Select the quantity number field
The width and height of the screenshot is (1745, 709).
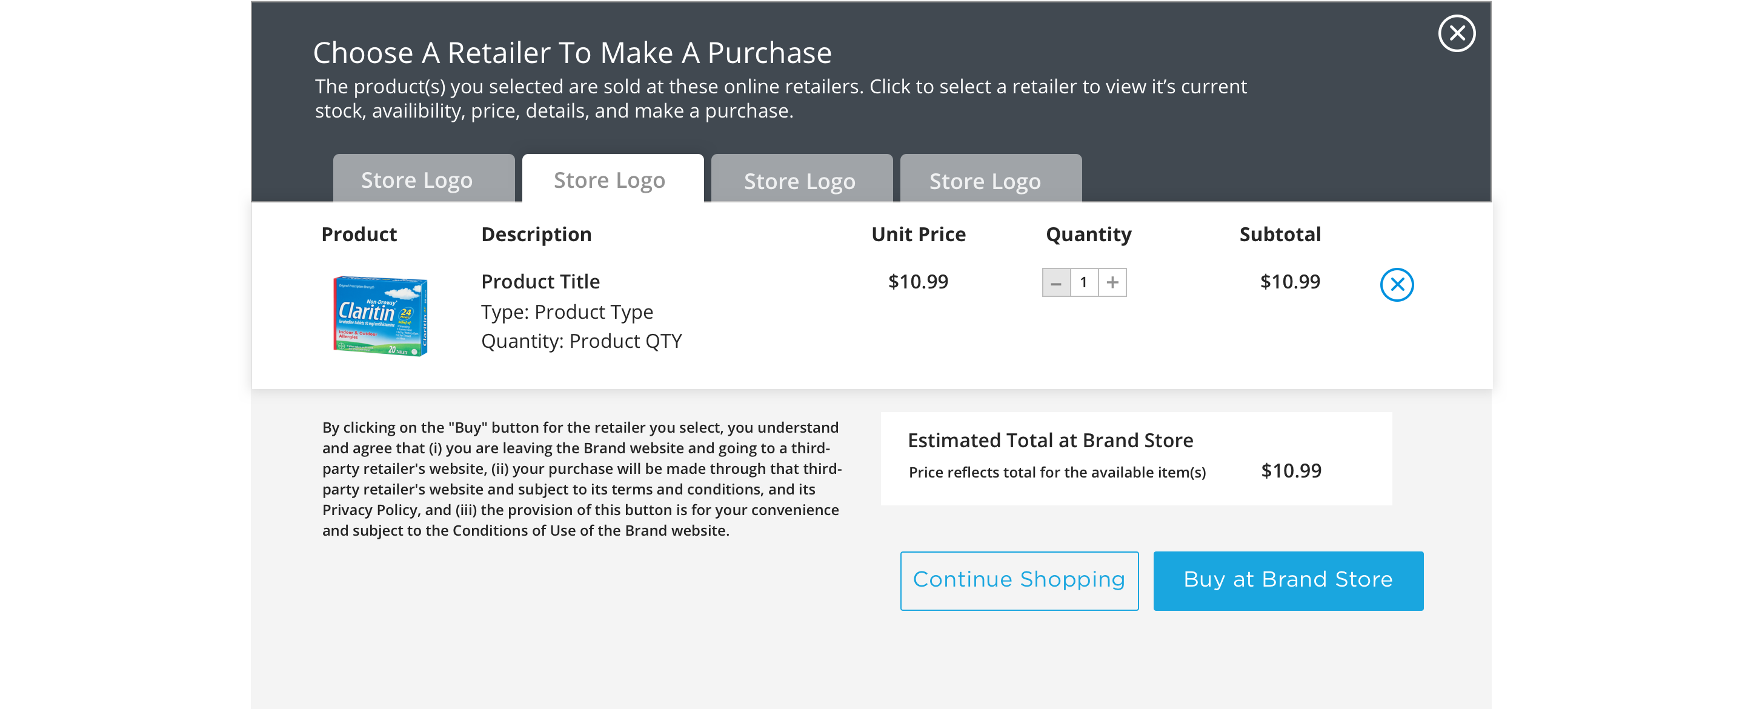pyautogui.click(x=1084, y=282)
